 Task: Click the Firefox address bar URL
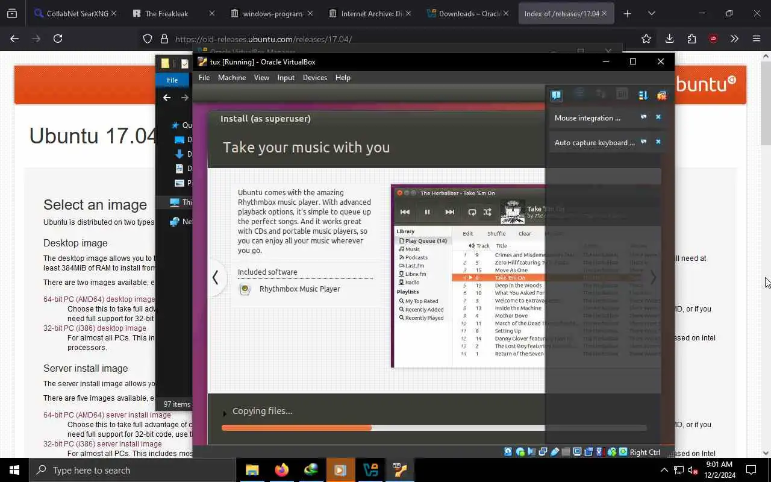coord(263,39)
